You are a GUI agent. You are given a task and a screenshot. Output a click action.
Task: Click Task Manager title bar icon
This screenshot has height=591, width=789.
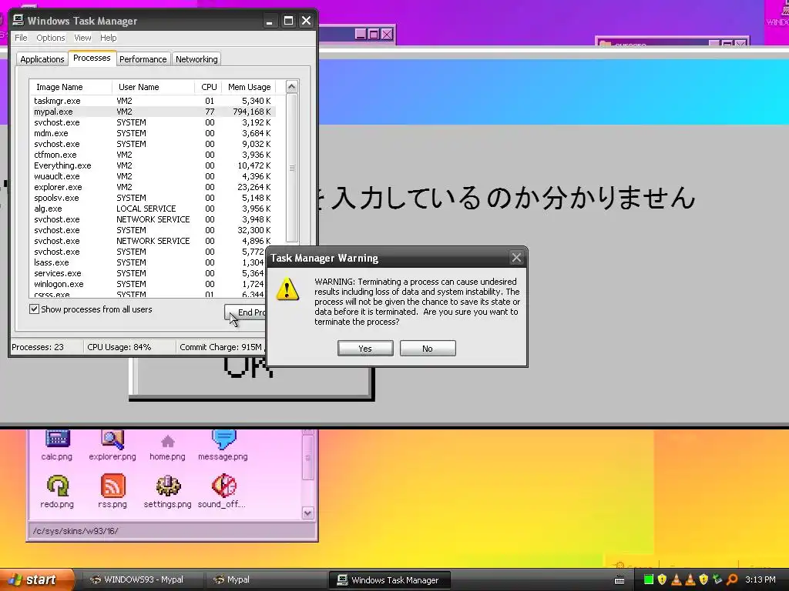coord(18,20)
